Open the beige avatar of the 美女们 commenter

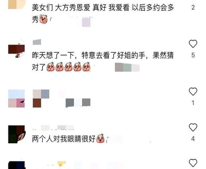(16, 4)
